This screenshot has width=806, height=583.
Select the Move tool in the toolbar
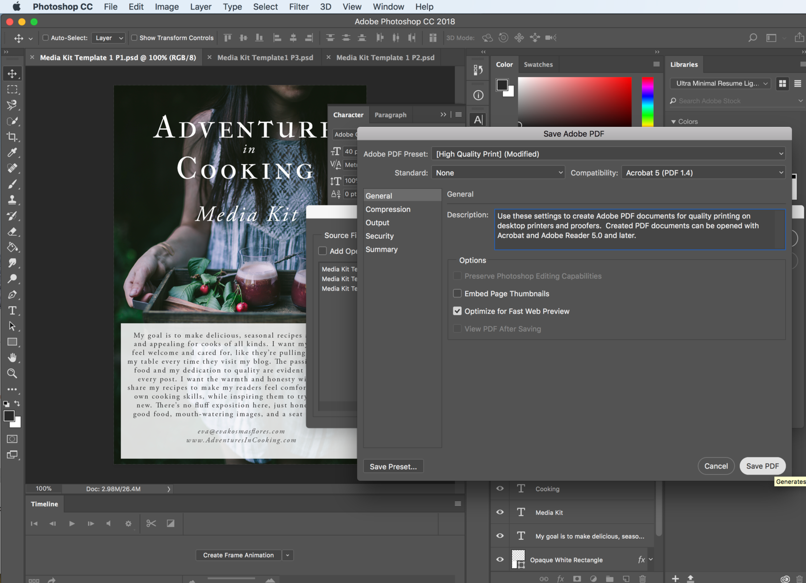12,74
